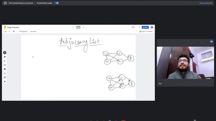This screenshot has width=216, height=121.
Task: Redo the last undone action
Action: (x=9, y=32)
